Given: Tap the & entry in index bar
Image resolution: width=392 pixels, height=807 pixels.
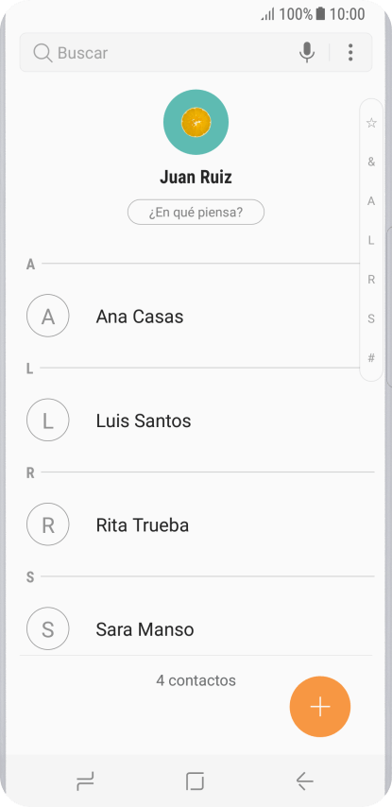Looking at the screenshot, I should click(x=371, y=163).
